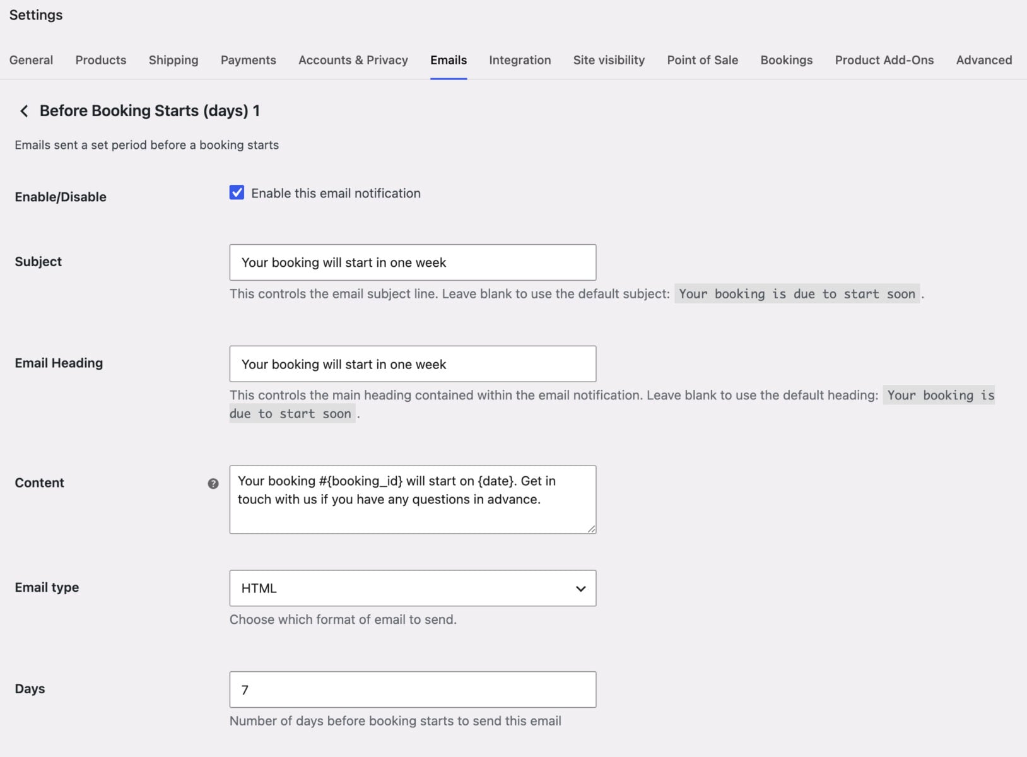The width and height of the screenshot is (1027, 757).
Task: Go to the Payments tab
Action: coord(249,60)
